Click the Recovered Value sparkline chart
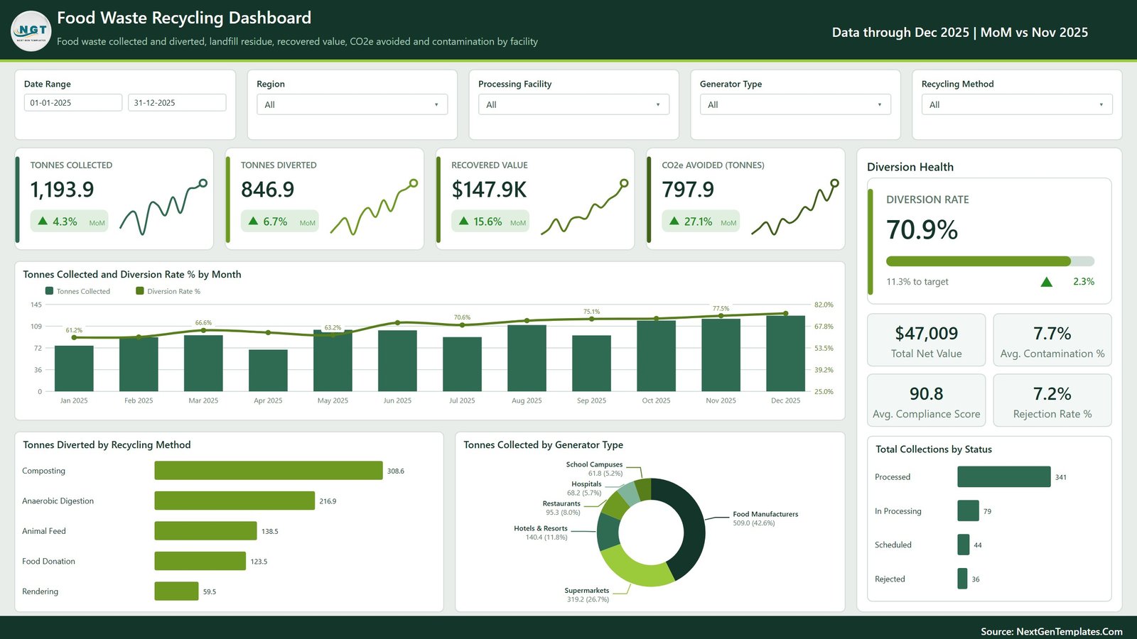The image size is (1137, 639). (x=585, y=207)
